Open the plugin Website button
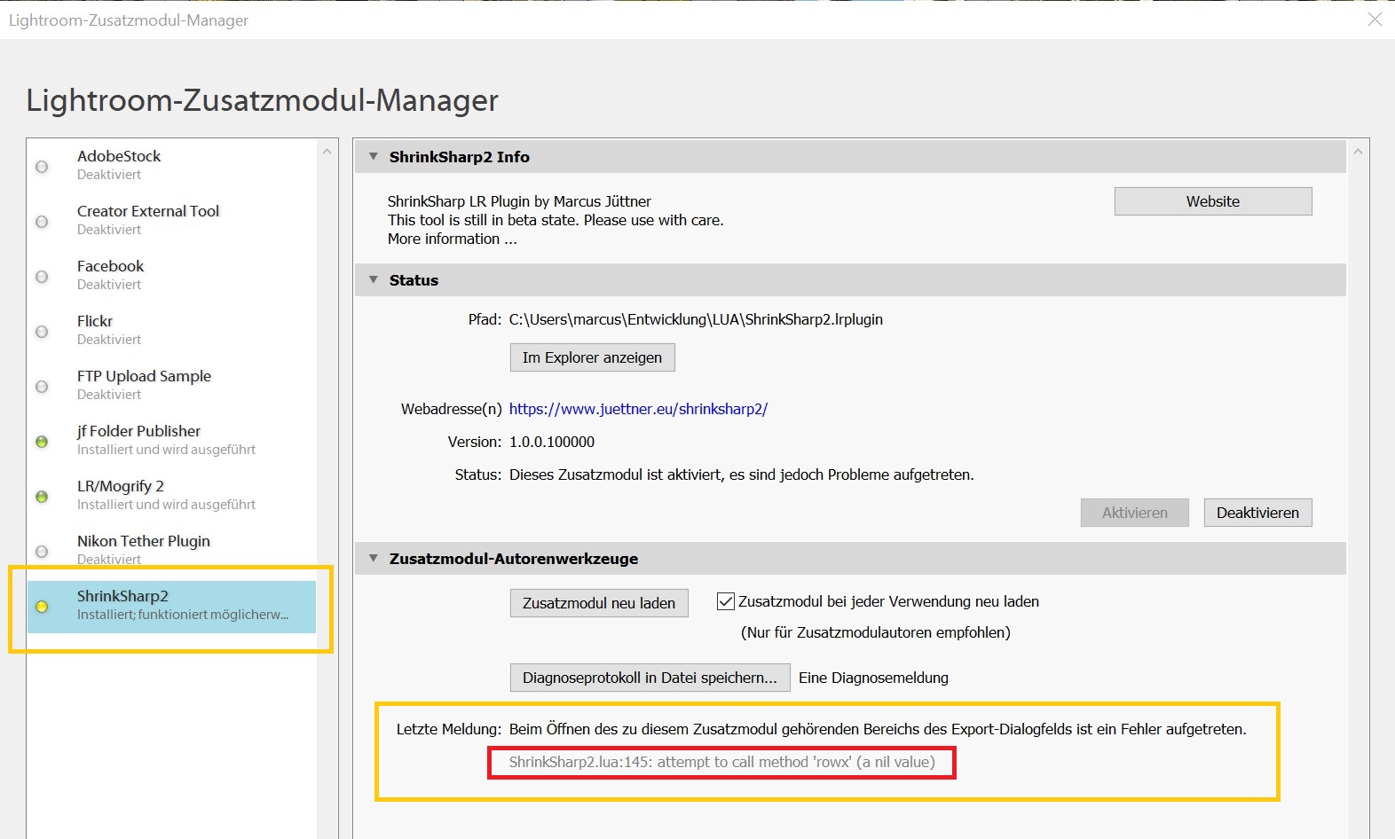 click(1213, 201)
